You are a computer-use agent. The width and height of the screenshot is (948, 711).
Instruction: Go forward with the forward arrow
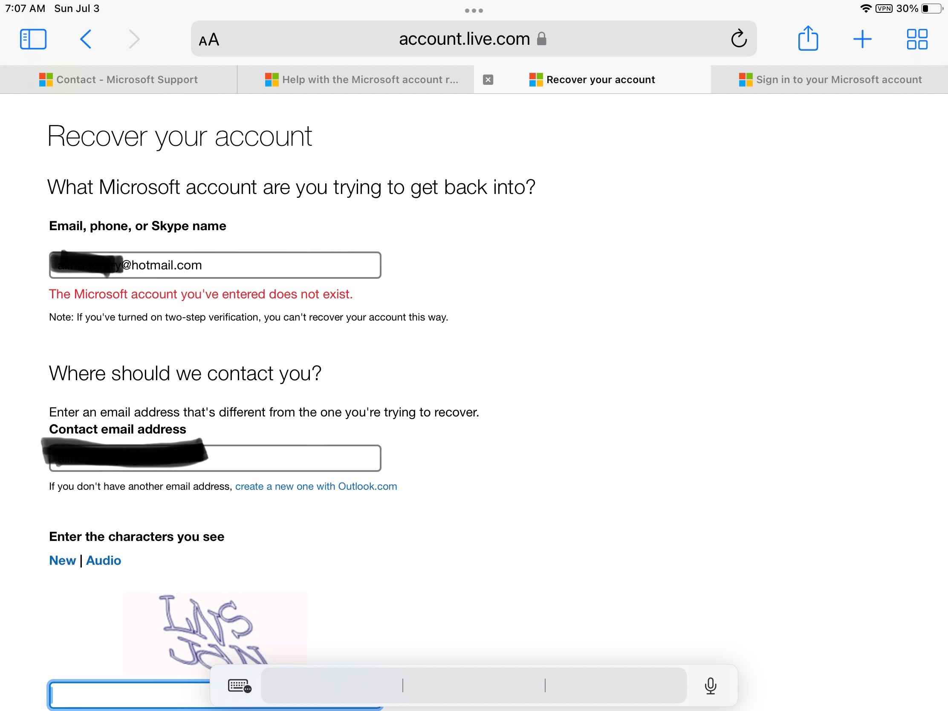click(134, 39)
